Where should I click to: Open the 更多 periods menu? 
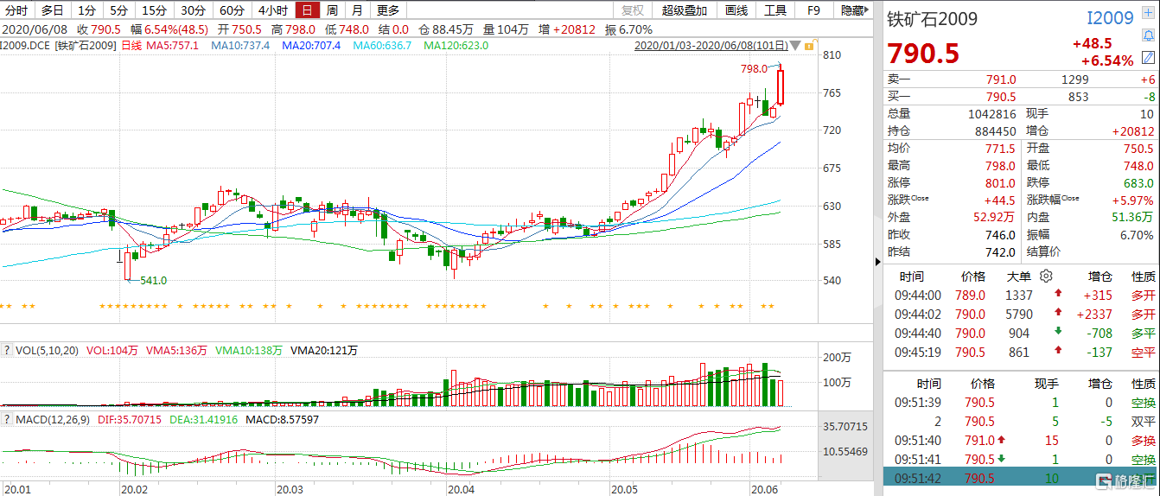(x=388, y=10)
